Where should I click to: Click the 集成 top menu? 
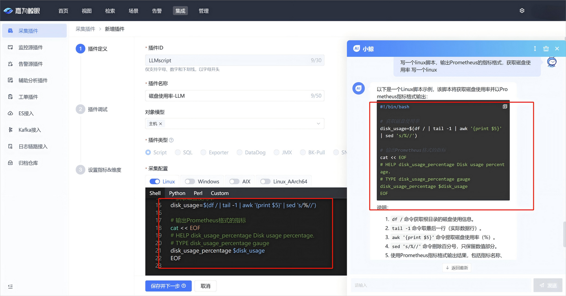tap(180, 11)
